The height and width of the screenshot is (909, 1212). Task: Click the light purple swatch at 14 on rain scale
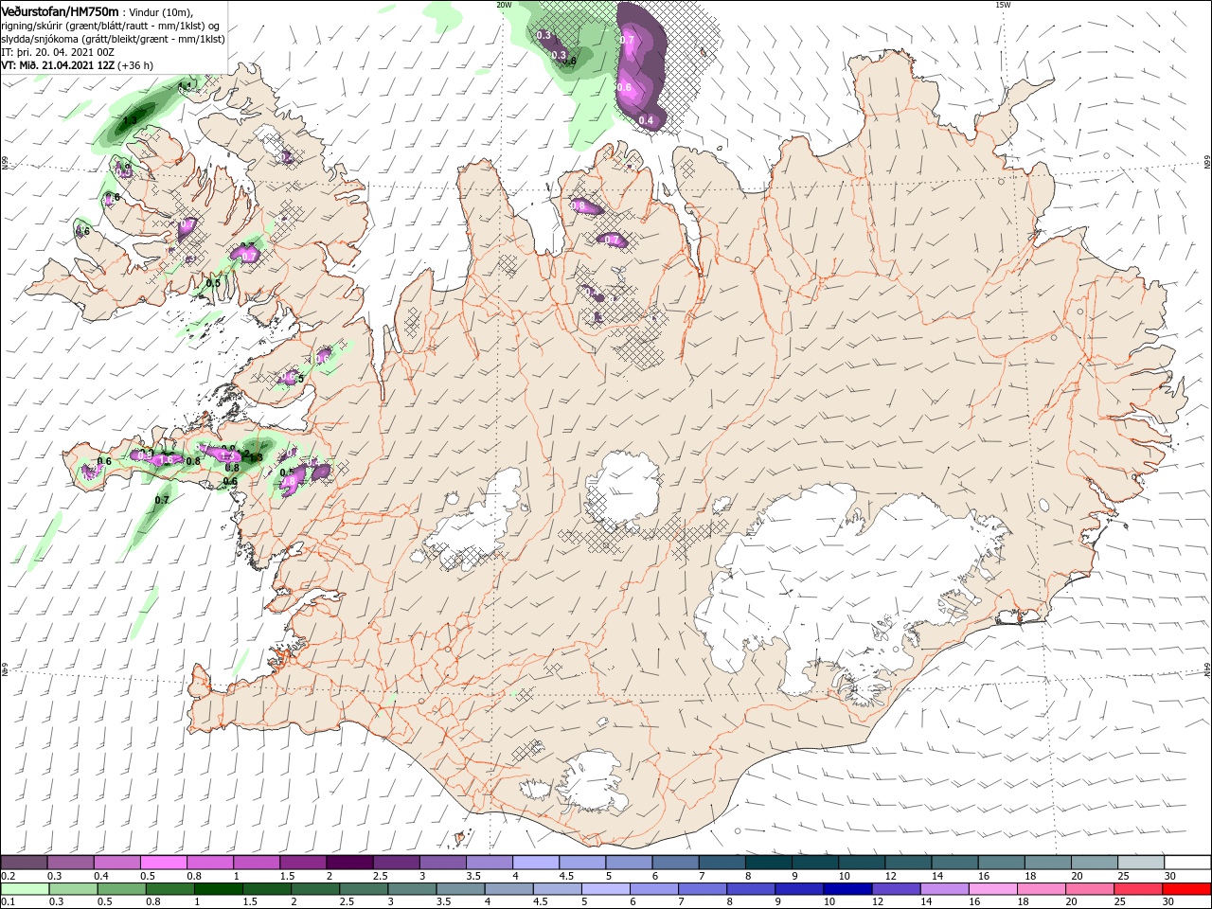[943, 889]
